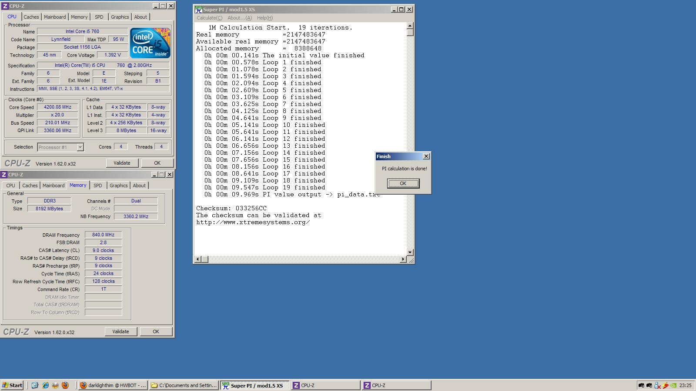Screen dimensions: 696x391
Task: Click the Instructions field listing MMX, SSE
Action: (x=103, y=89)
